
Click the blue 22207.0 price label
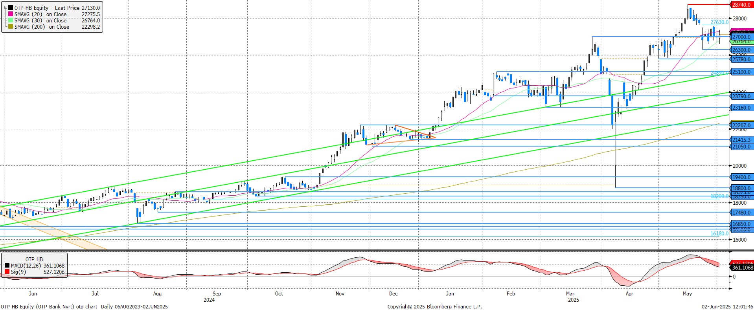[x=741, y=125]
